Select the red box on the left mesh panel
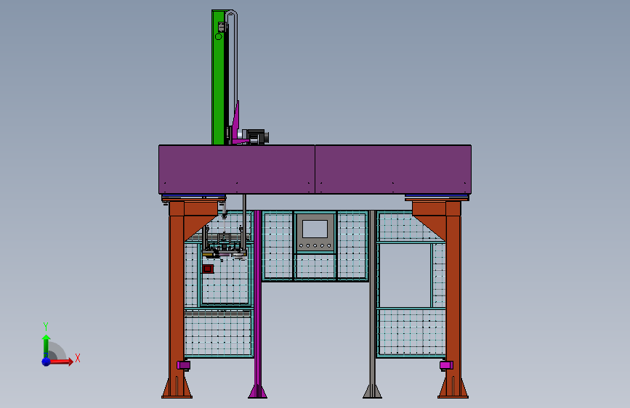The image size is (630, 408). pyautogui.click(x=208, y=269)
